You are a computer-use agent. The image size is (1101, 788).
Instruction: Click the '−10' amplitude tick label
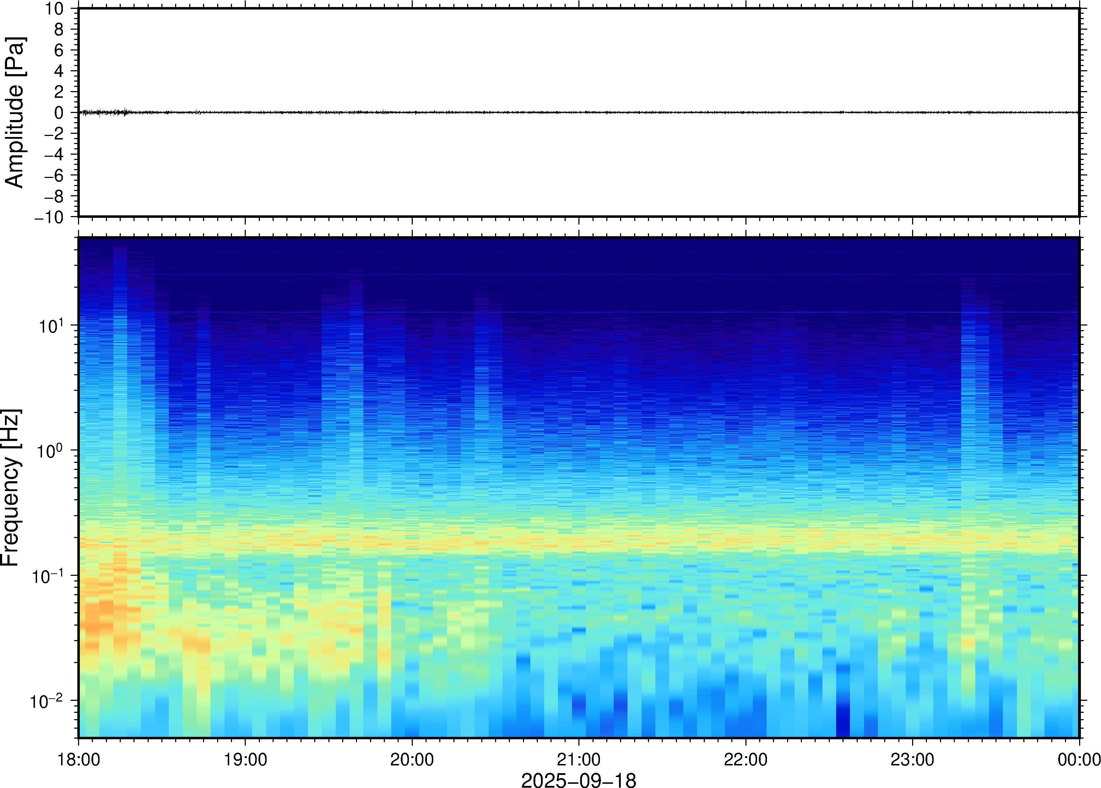point(49,217)
